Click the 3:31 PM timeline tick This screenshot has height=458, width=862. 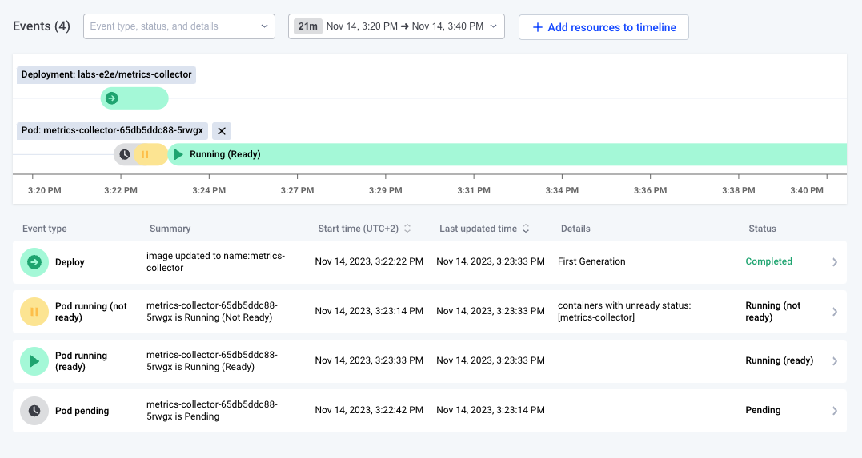click(x=474, y=190)
